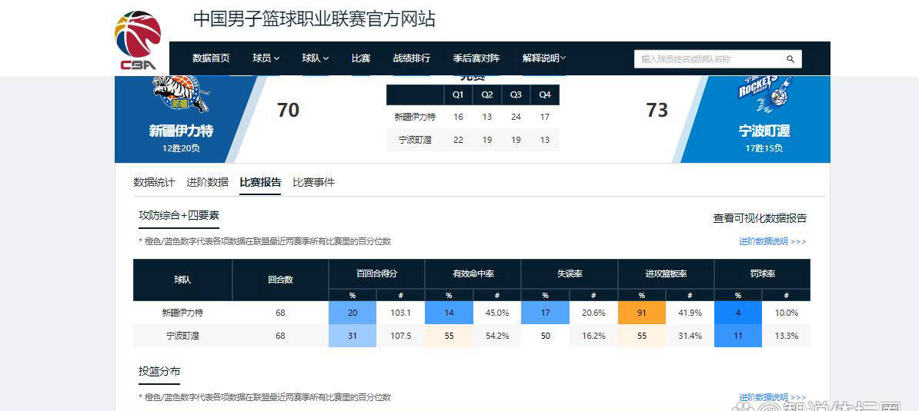Click the 宁波町渥 row in stats table
The height and width of the screenshot is (411, 919).
(472, 336)
